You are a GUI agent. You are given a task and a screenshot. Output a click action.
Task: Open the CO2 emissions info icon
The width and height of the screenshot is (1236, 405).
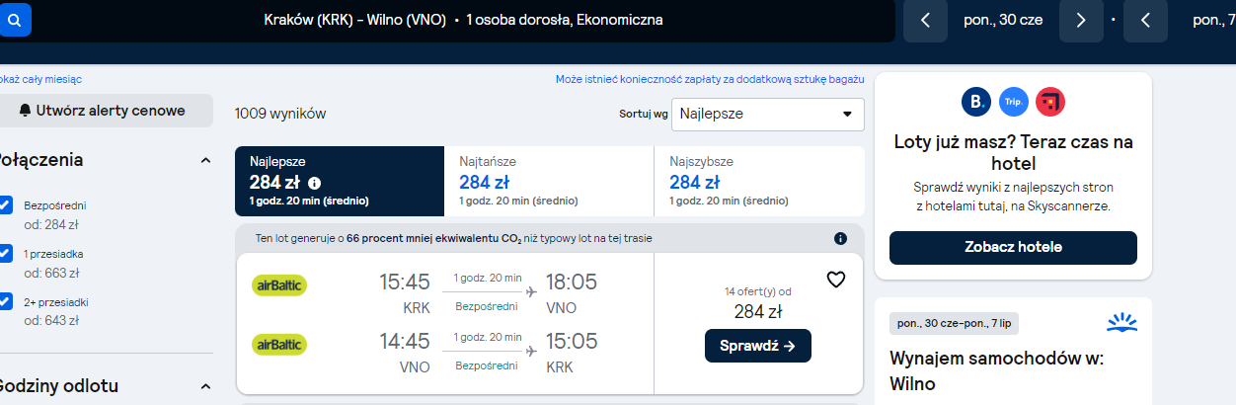pyautogui.click(x=841, y=238)
